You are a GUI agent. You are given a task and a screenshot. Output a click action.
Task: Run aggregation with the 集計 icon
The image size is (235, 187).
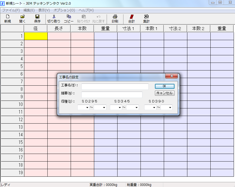point(146,19)
